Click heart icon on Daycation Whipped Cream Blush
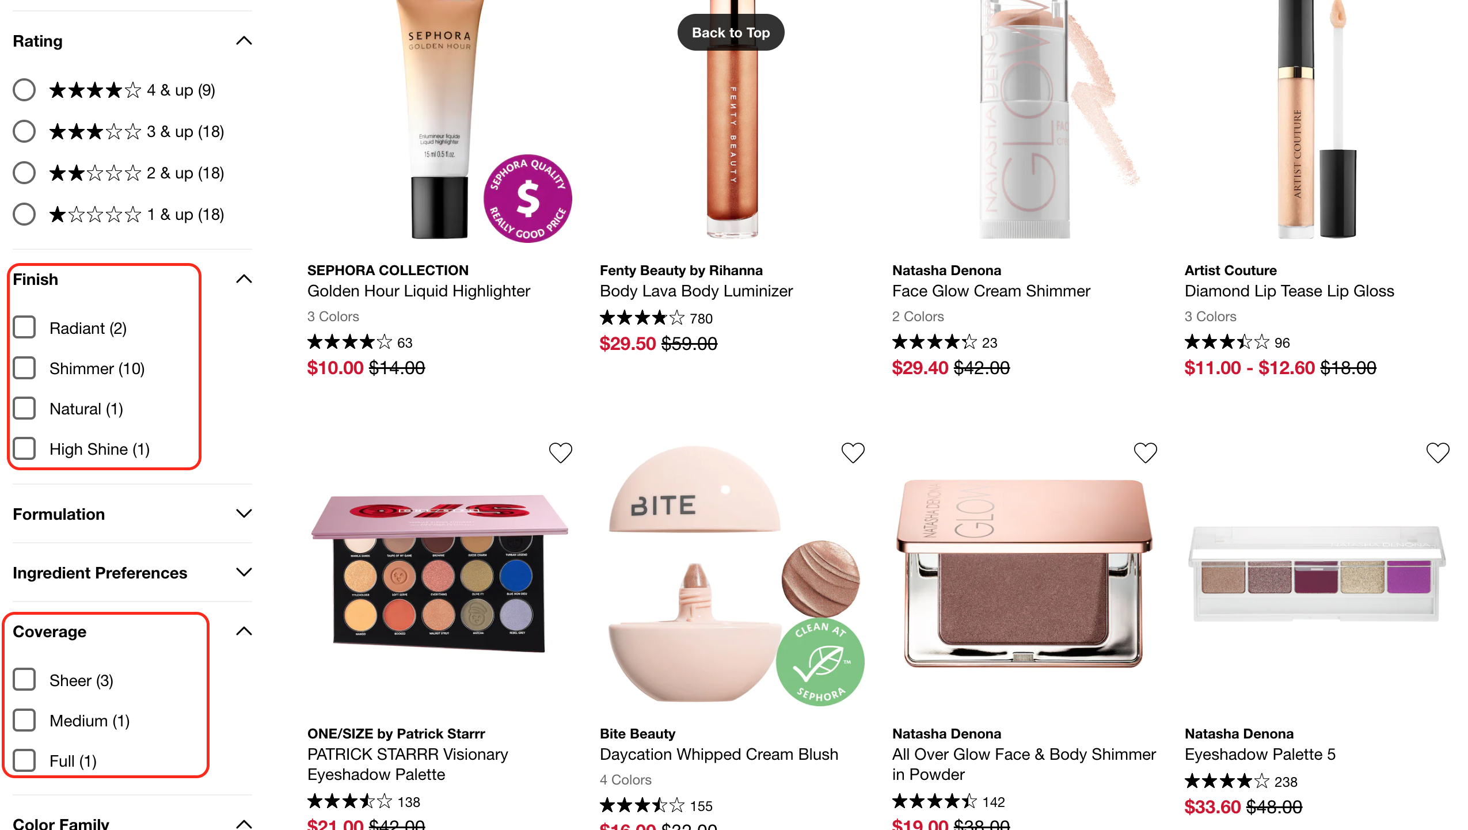1468x830 pixels. coord(853,453)
